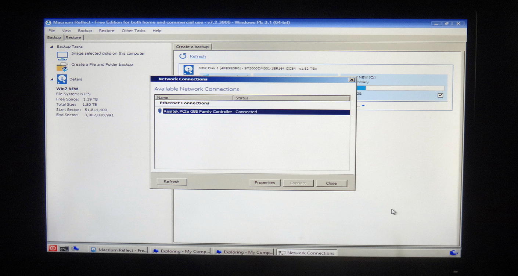Switch to the Backup tab
Image resolution: width=518 pixels, height=276 pixels.
[54, 37]
